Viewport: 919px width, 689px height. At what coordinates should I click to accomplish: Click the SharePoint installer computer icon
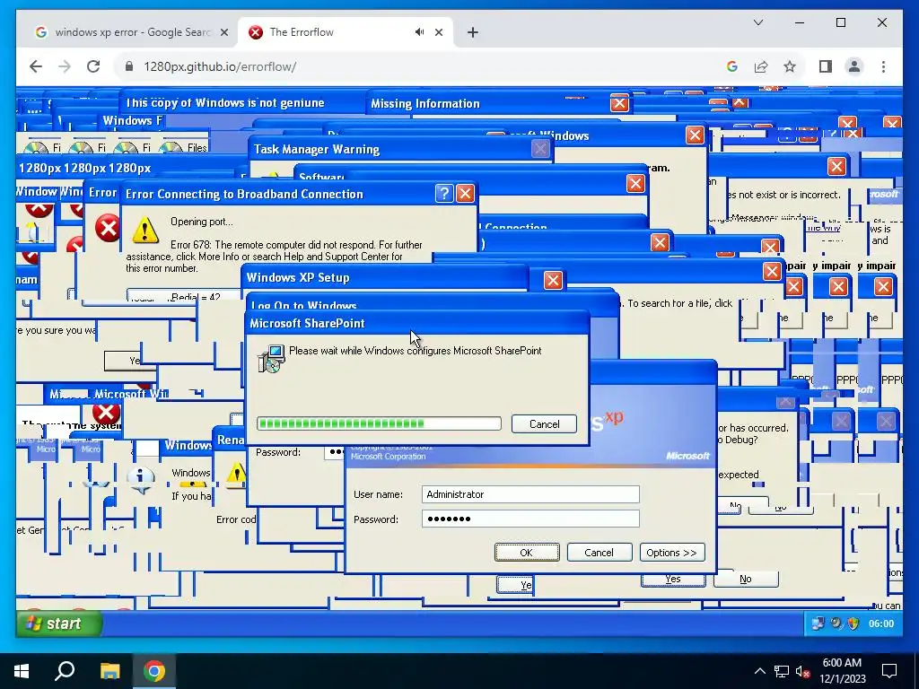coord(271,359)
